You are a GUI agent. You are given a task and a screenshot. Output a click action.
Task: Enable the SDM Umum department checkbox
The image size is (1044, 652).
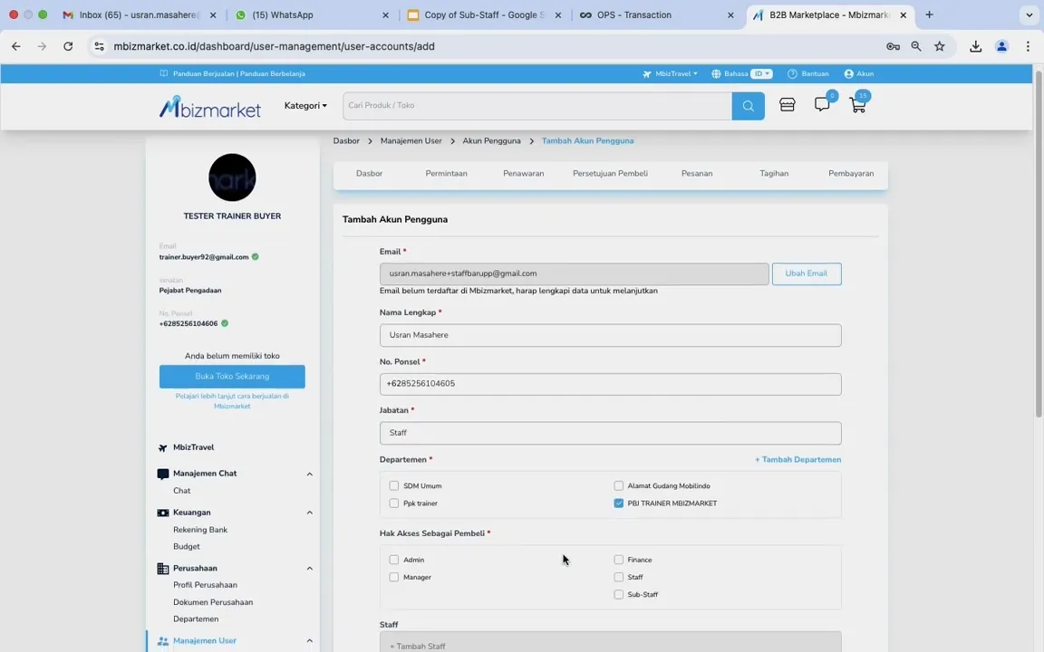[x=394, y=485]
